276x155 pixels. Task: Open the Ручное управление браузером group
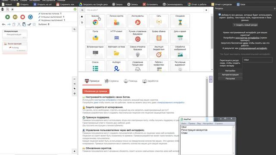coord(138,36)
